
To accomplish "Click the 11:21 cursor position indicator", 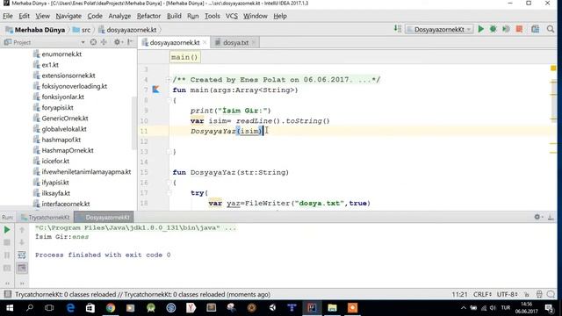I will pyautogui.click(x=459, y=295).
